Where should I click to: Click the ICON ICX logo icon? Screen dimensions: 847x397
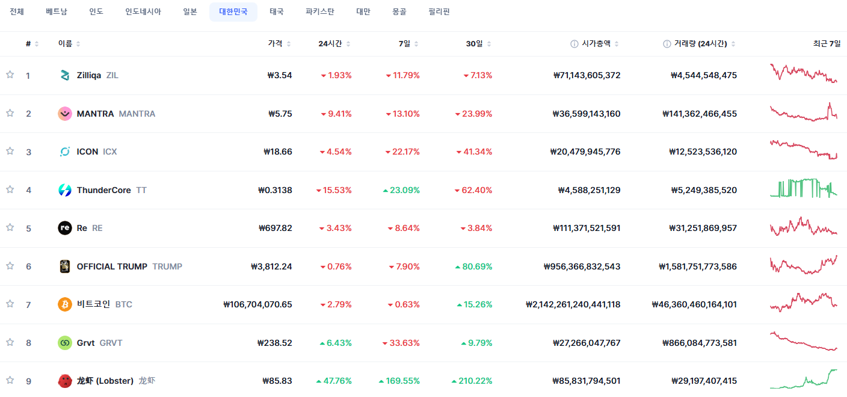(x=64, y=152)
